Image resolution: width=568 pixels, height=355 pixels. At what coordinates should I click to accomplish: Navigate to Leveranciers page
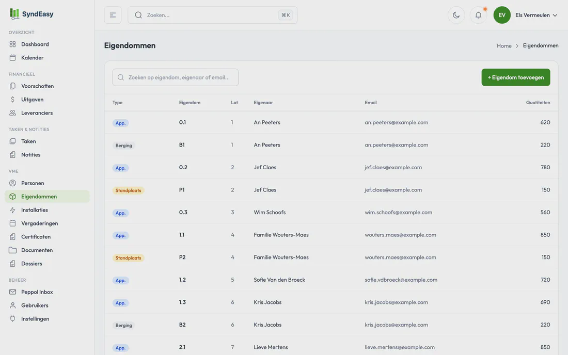coord(47,113)
